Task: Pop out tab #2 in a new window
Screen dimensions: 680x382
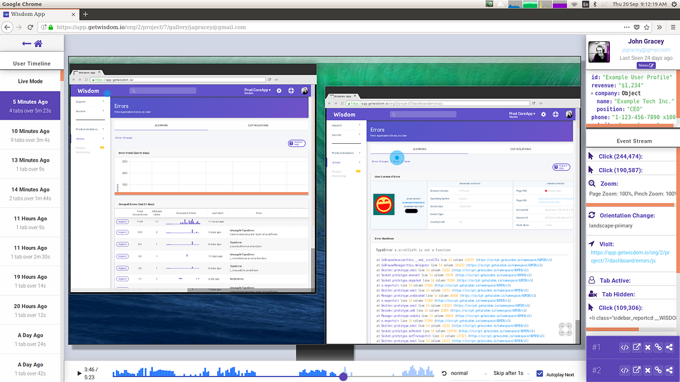Action: [x=636, y=371]
